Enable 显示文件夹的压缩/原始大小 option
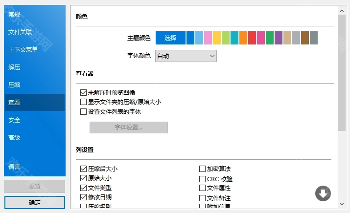 click(x=83, y=102)
